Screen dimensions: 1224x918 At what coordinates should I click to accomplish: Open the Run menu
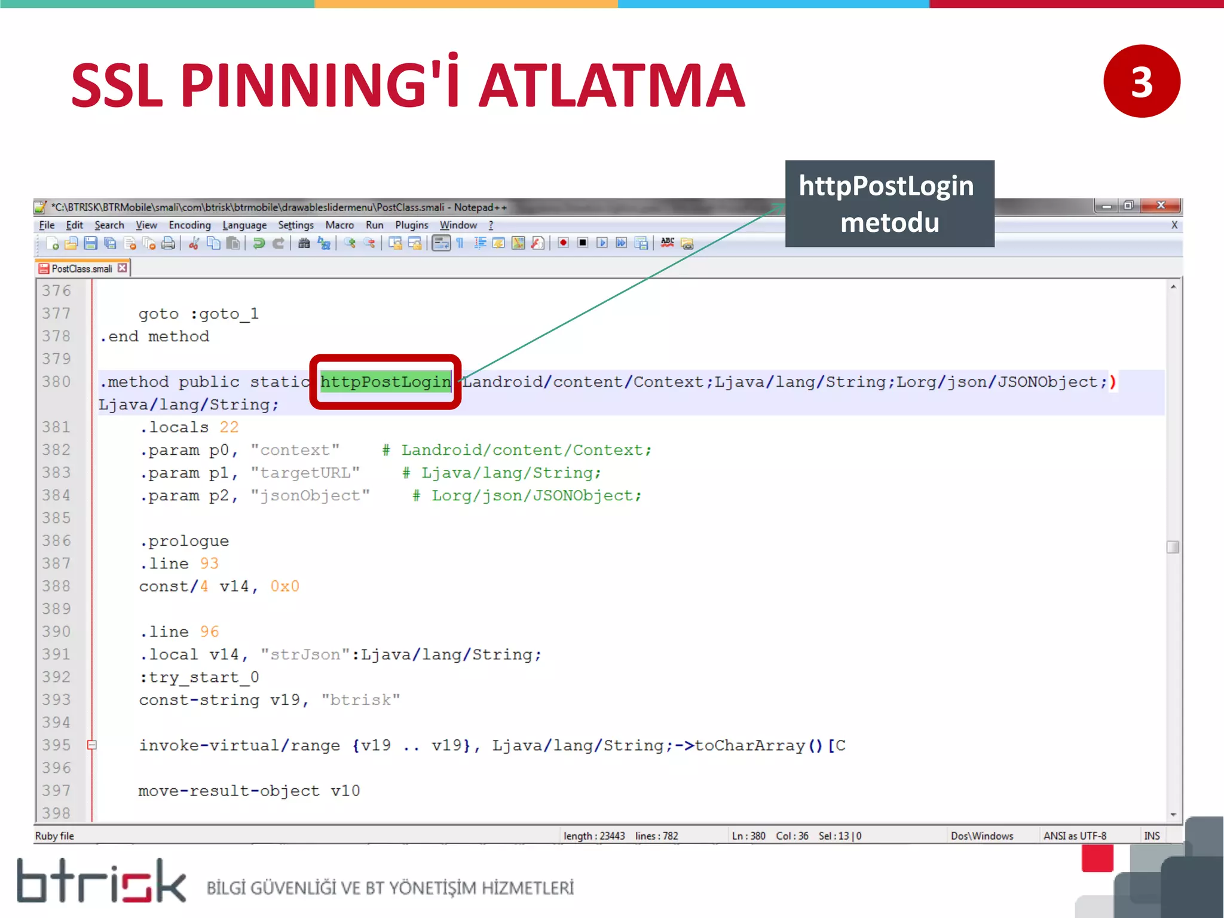375,225
